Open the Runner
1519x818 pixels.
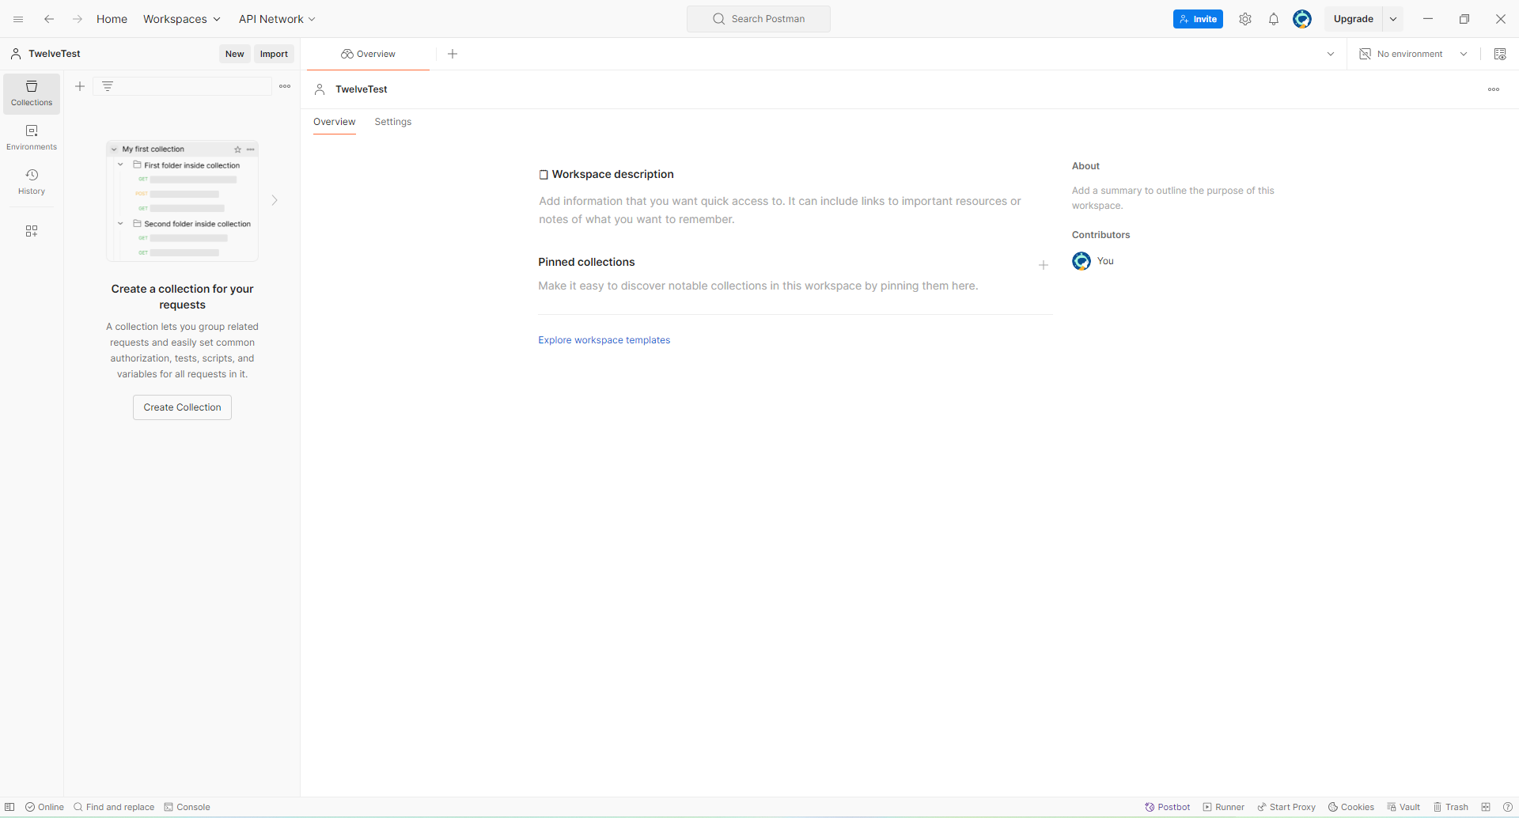(1223, 807)
